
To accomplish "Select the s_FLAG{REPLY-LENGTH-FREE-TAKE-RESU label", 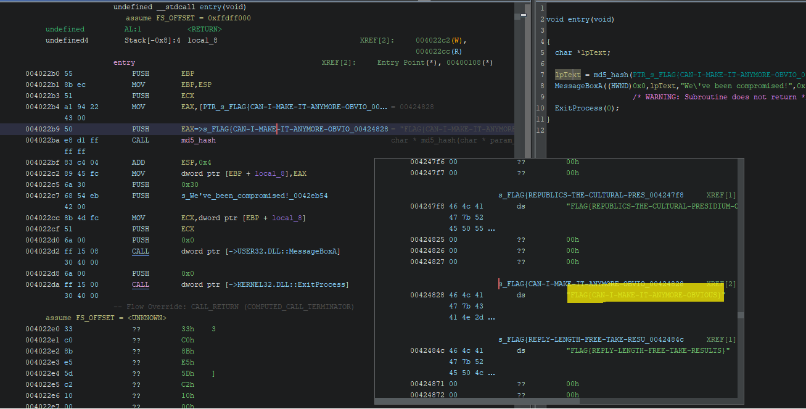I will click(591, 339).
